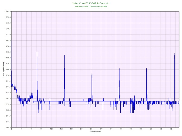
Task: Click the clock spike peak near 325 seconds
Action: click(x=119, y=69)
